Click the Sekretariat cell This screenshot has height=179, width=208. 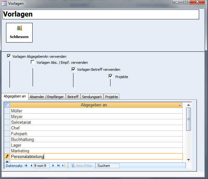pos(96,122)
